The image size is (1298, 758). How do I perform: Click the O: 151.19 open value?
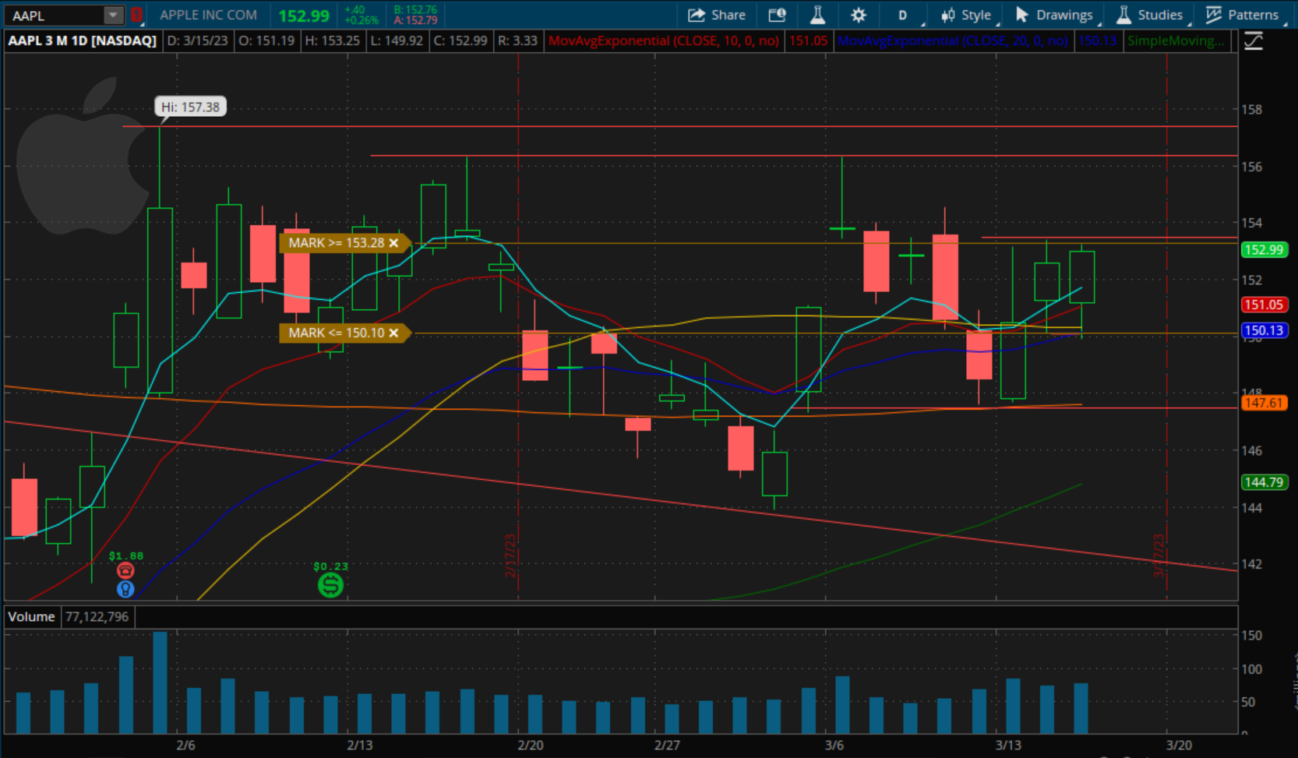click(266, 41)
